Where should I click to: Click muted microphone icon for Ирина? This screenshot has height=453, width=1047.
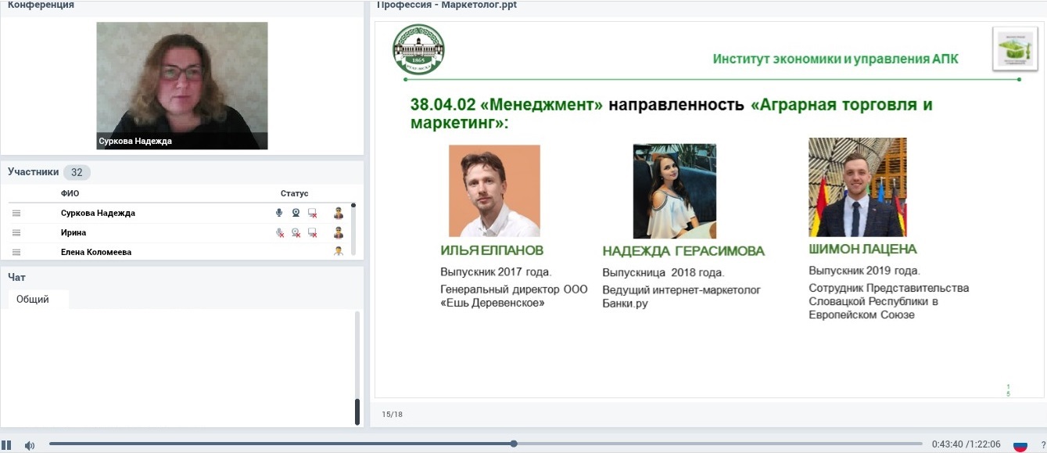click(279, 232)
